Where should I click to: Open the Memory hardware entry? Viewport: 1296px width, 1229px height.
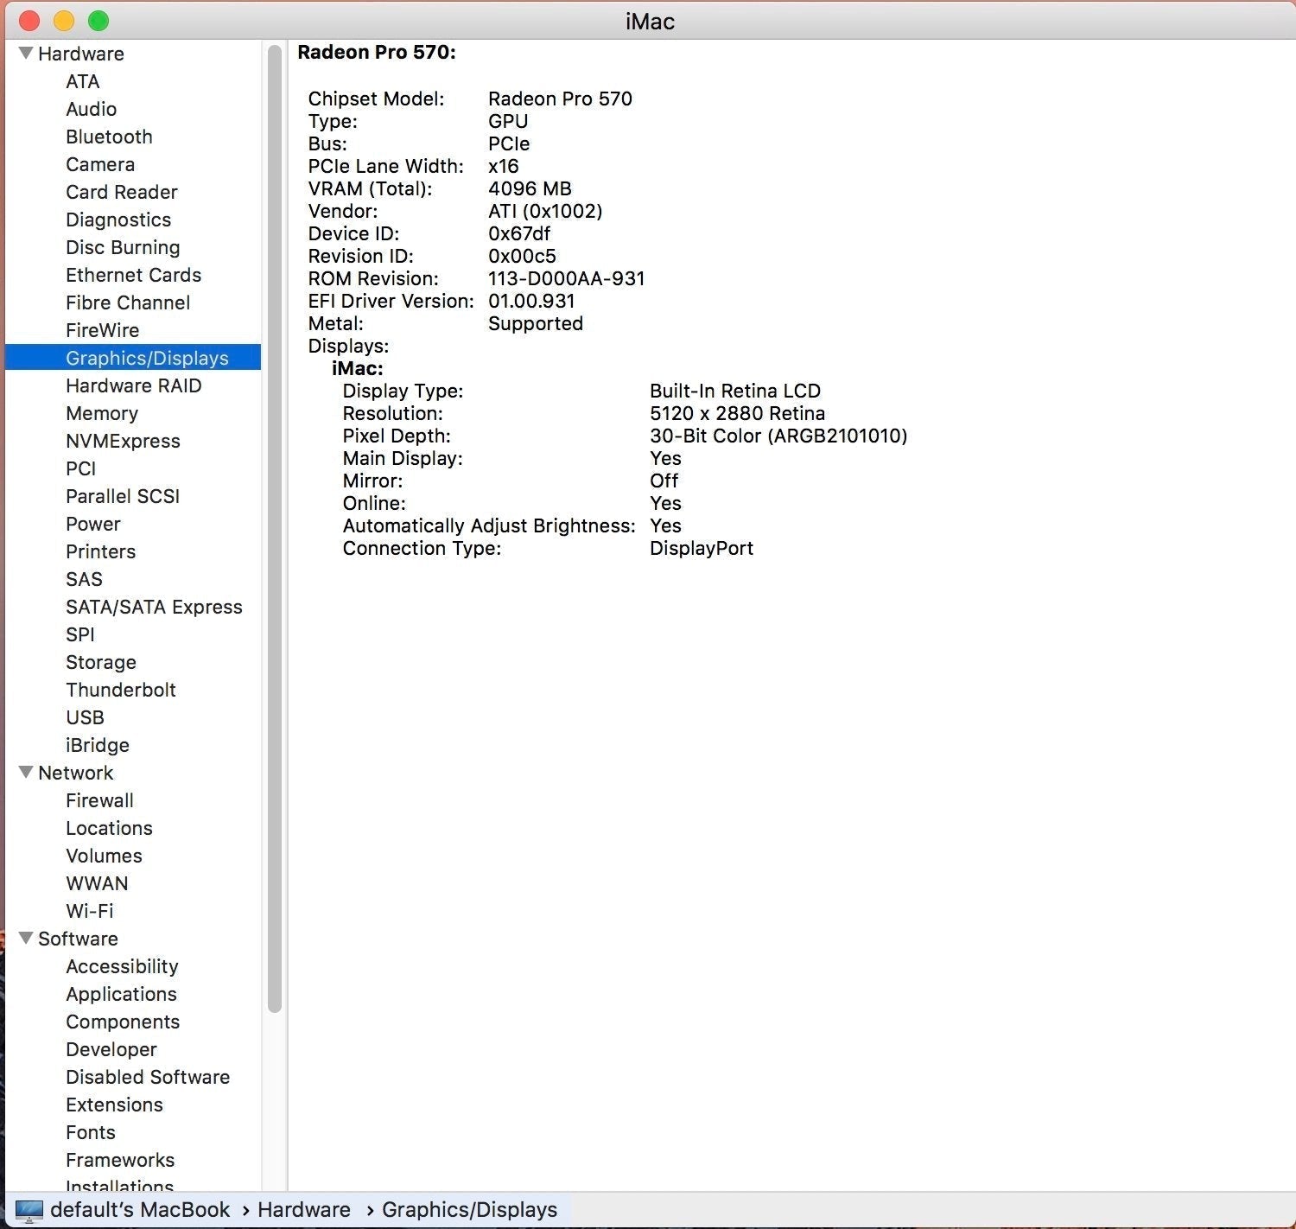point(102,413)
